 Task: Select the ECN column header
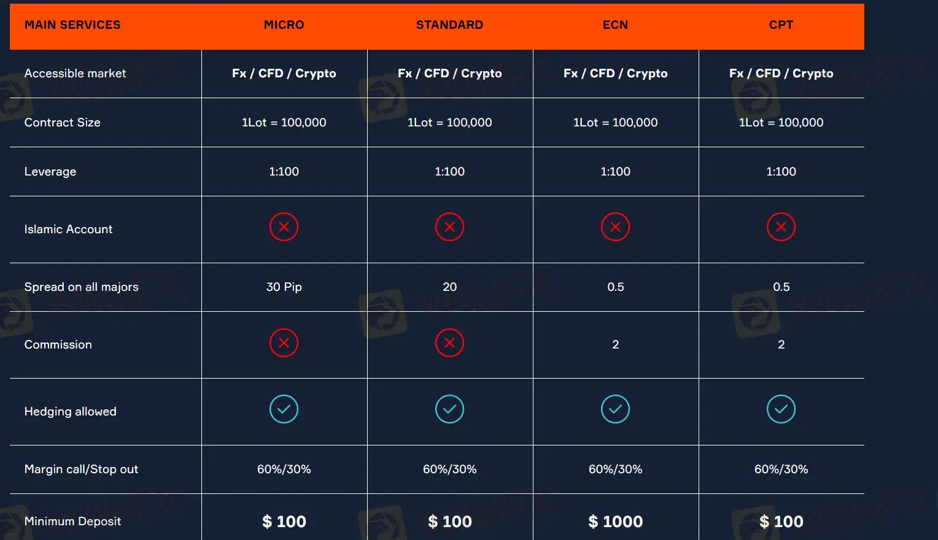pos(615,25)
